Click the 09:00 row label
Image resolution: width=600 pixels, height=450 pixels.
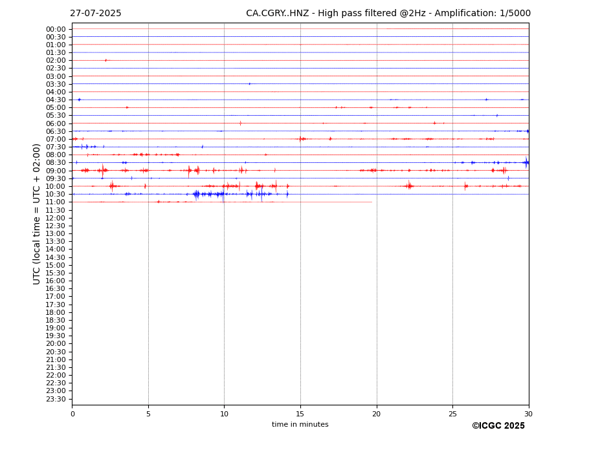[x=56, y=171]
